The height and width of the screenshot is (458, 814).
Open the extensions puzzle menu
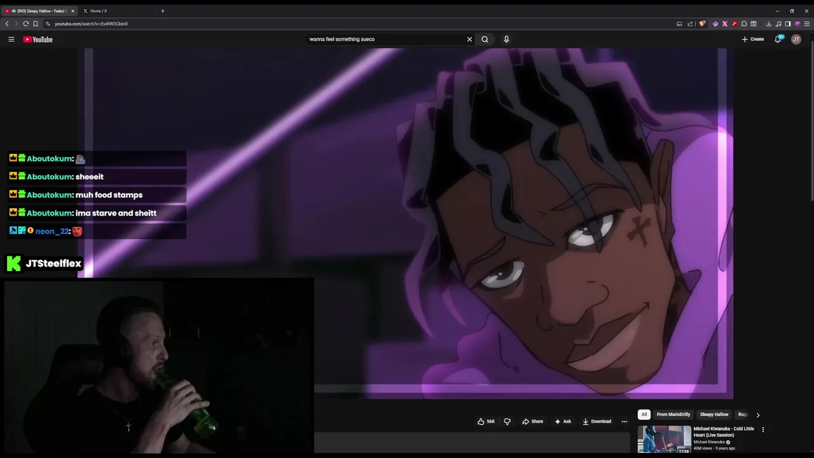coord(744,24)
